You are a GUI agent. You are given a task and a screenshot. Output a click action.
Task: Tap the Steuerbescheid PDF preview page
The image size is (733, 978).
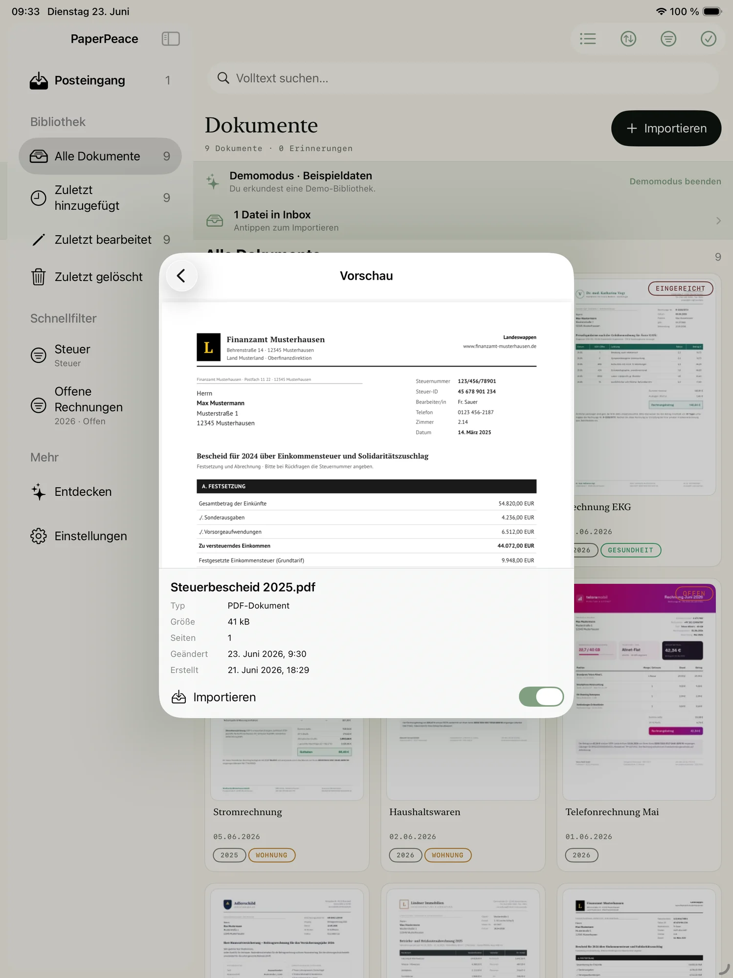366,435
